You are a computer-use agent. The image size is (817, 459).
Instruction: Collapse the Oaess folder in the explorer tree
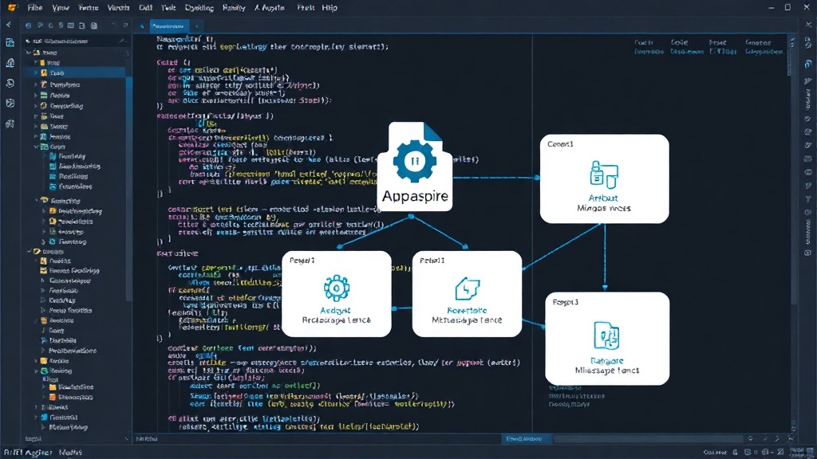click(30, 251)
